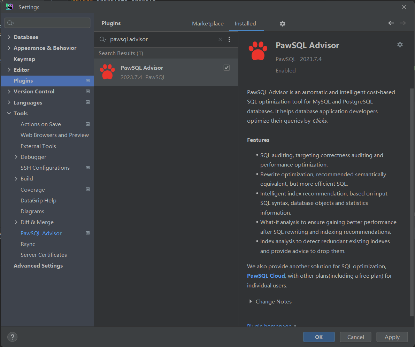415x347 pixels.
Task: Open the search options three-dot menu
Action: click(229, 39)
